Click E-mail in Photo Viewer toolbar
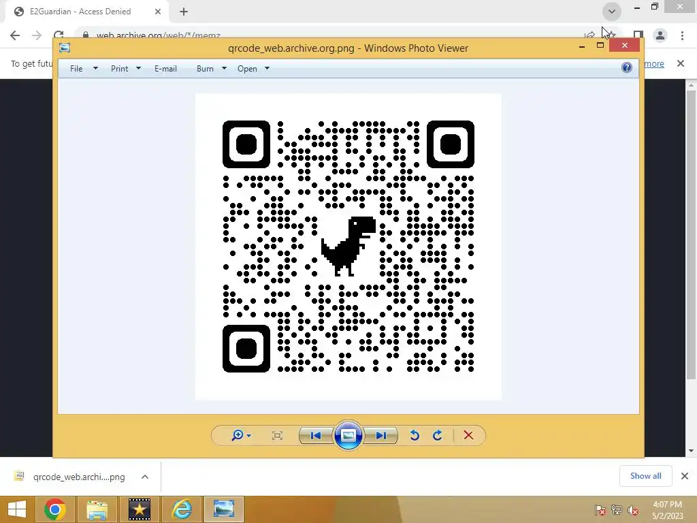 [x=166, y=69]
